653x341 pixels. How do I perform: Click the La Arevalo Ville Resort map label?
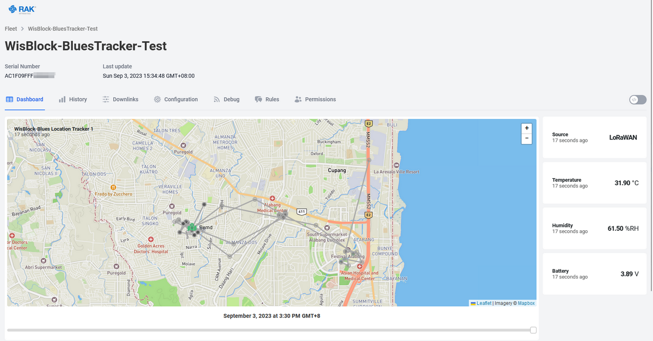coord(397,172)
